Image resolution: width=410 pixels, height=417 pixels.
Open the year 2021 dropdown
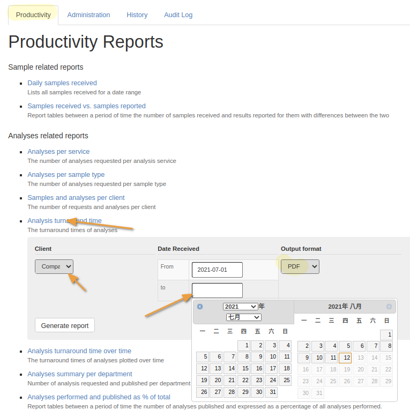click(x=241, y=307)
